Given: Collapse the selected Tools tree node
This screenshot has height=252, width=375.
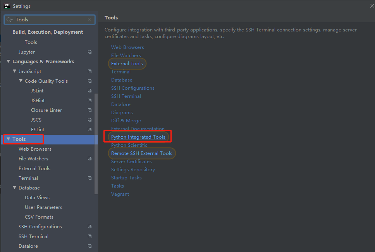Looking at the screenshot, I should (9, 139).
